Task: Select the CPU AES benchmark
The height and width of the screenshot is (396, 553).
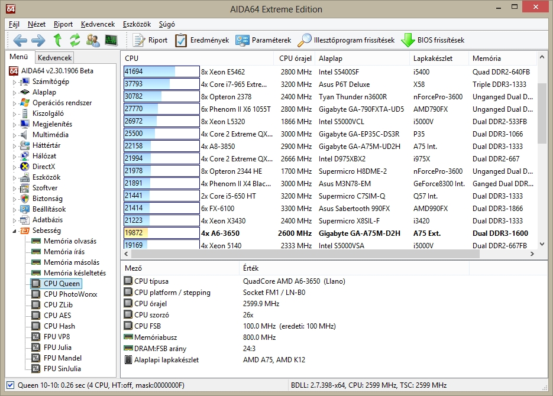Action: tap(57, 315)
